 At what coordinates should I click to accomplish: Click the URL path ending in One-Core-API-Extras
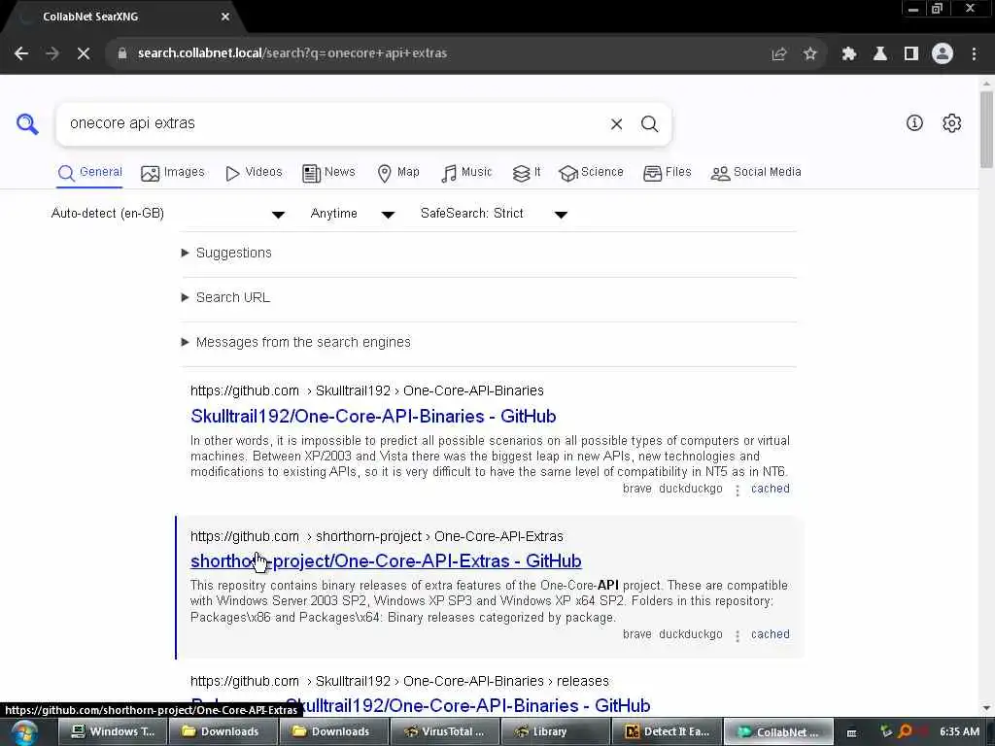point(377,536)
